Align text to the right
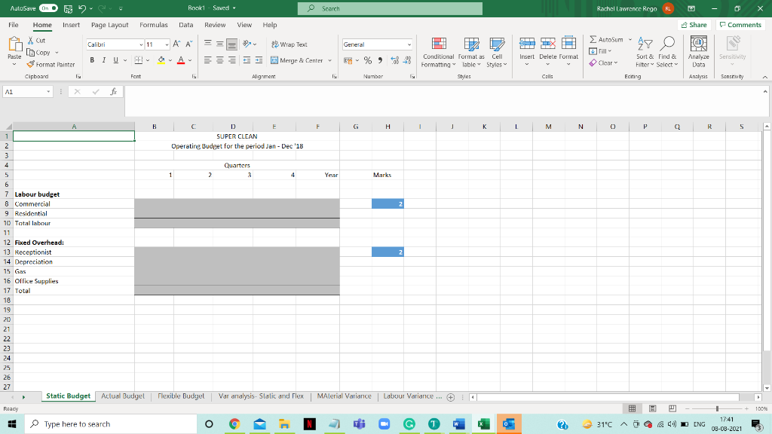772x434 pixels. [232, 60]
